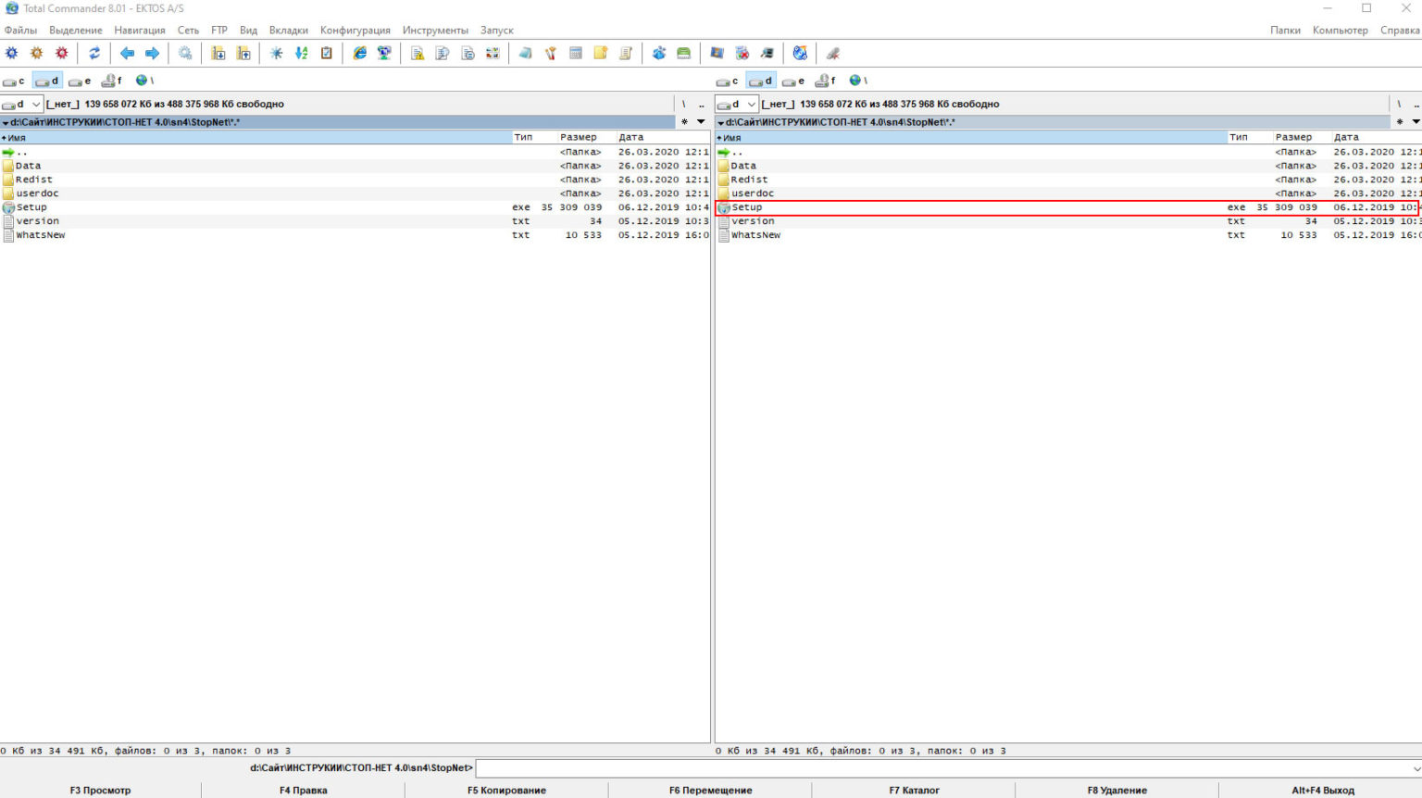The width and height of the screenshot is (1422, 798).
Task: Click the green A-Z sort icon
Action: pos(301,54)
